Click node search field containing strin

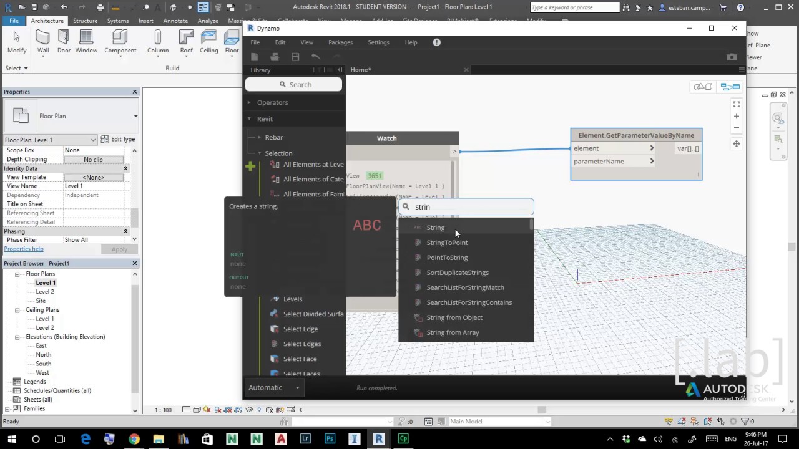coord(466,206)
